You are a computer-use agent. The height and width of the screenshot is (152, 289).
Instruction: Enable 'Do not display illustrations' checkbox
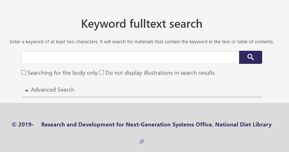(101, 73)
